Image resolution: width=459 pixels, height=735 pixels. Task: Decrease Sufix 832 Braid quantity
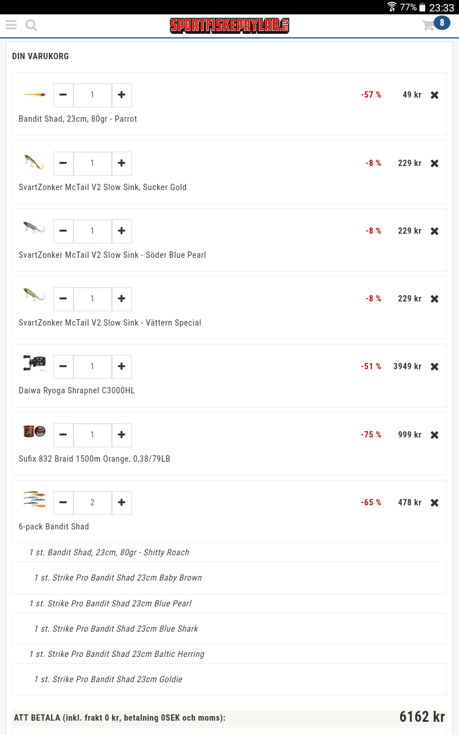(63, 435)
